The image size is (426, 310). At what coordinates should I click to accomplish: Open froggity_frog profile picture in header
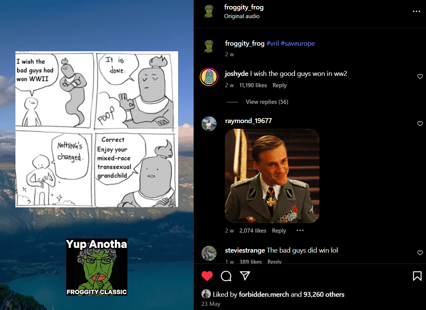209,11
